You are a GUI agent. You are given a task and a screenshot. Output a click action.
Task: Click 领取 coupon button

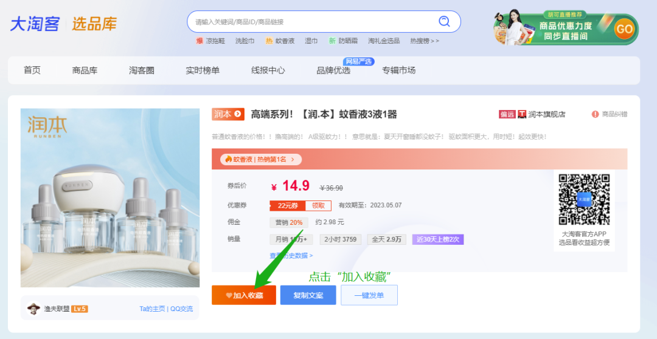coord(318,205)
